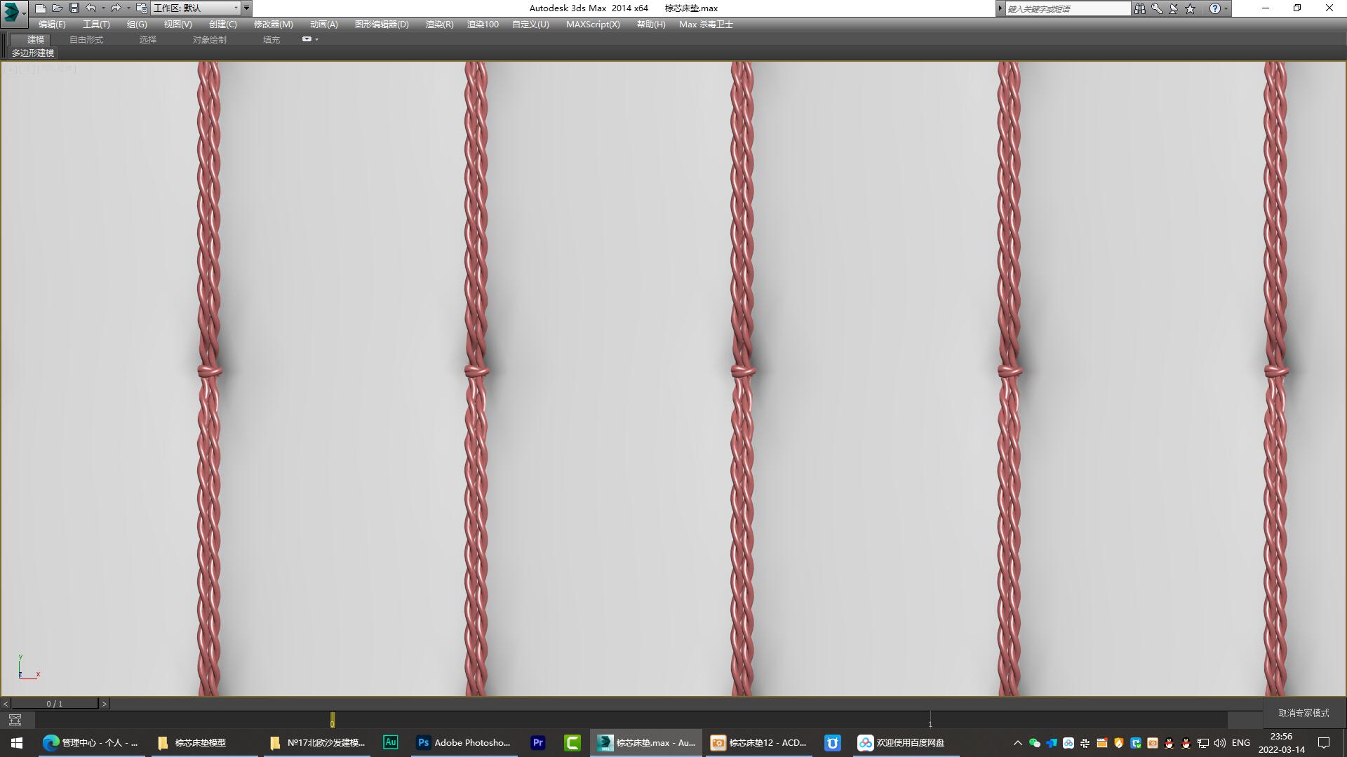This screenshot has height=757, width=1347.
Task: Click the keyword search input field
Action: tap(1066, 8)
